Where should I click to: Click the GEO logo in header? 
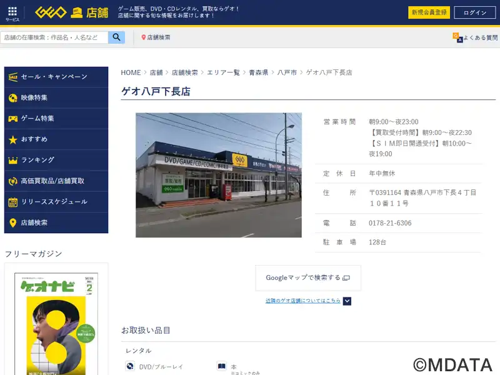51,12
